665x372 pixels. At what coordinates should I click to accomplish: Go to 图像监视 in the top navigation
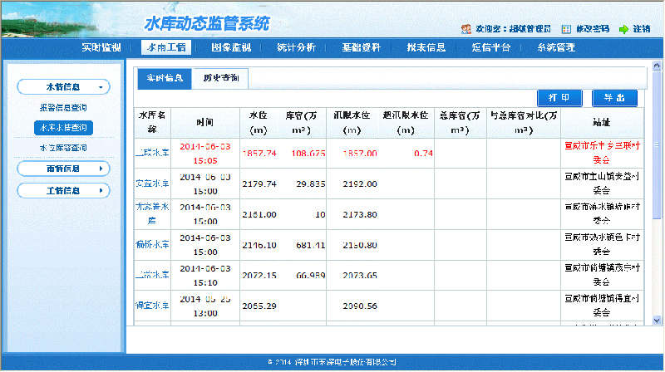click(x=231, y=47)
